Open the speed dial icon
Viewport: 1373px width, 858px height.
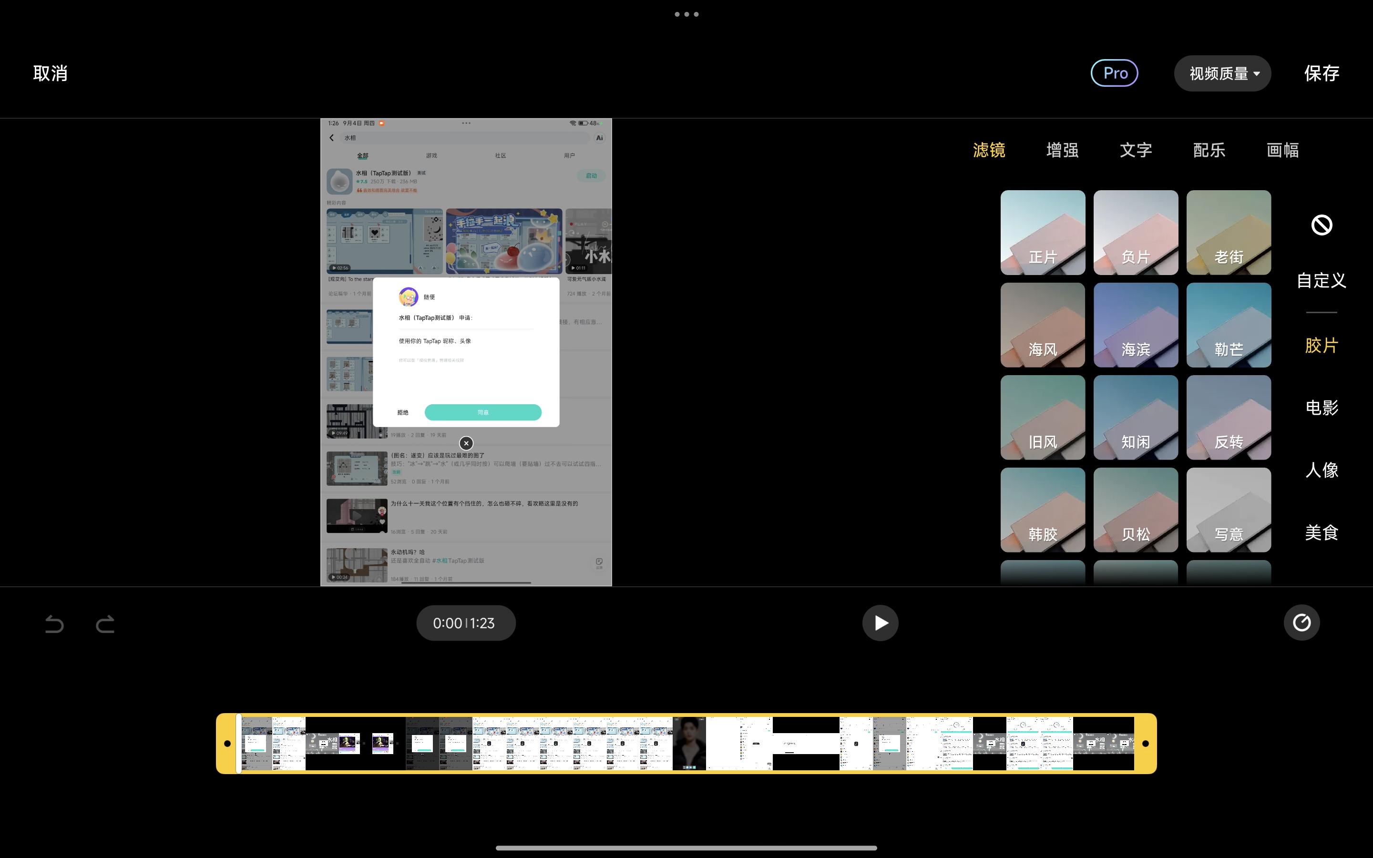(1301, 623)
